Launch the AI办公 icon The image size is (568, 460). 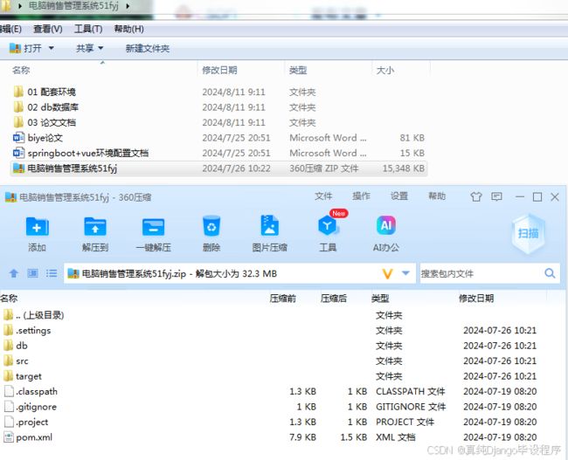(x=385, y=225)
